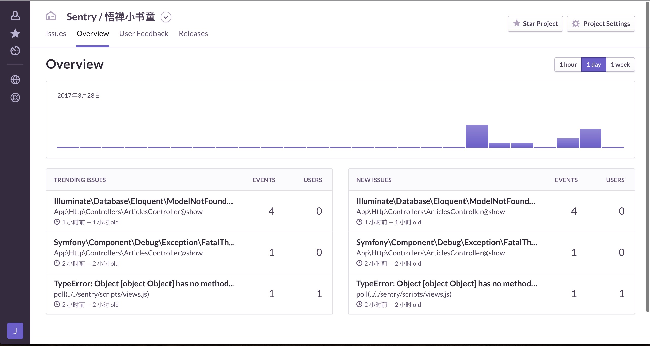Open Symfony FatalTh... issue in Trending Issues
Viewport: 650px width, 346px height.
pyautogui.click(x=144, y=242)
